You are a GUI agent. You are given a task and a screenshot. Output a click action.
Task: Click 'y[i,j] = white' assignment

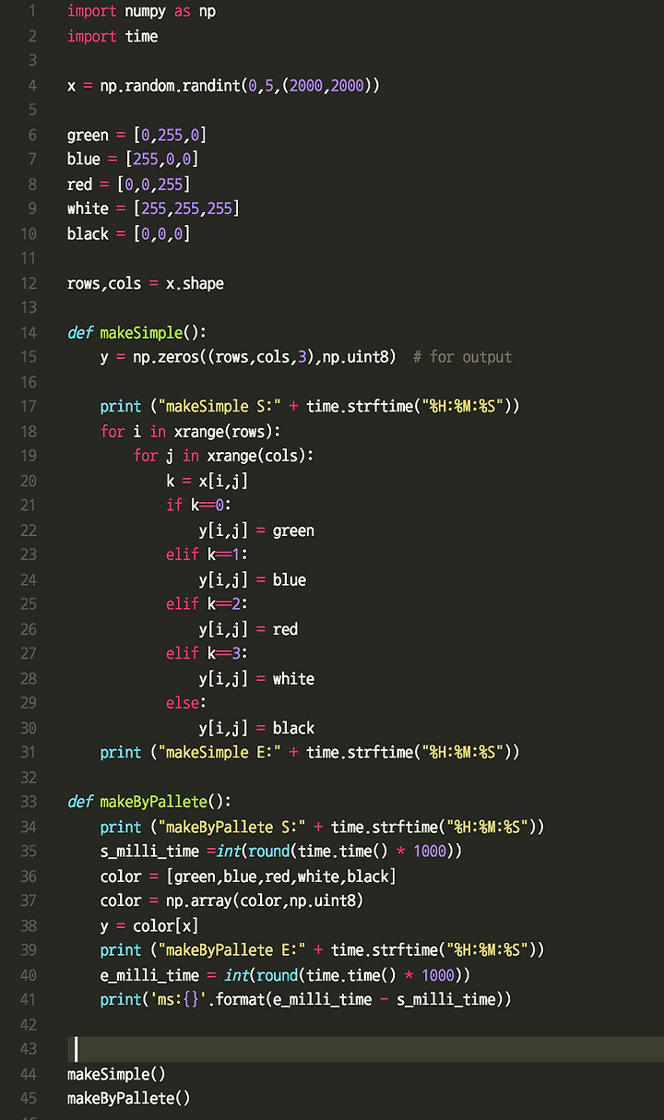click(256, 678)
